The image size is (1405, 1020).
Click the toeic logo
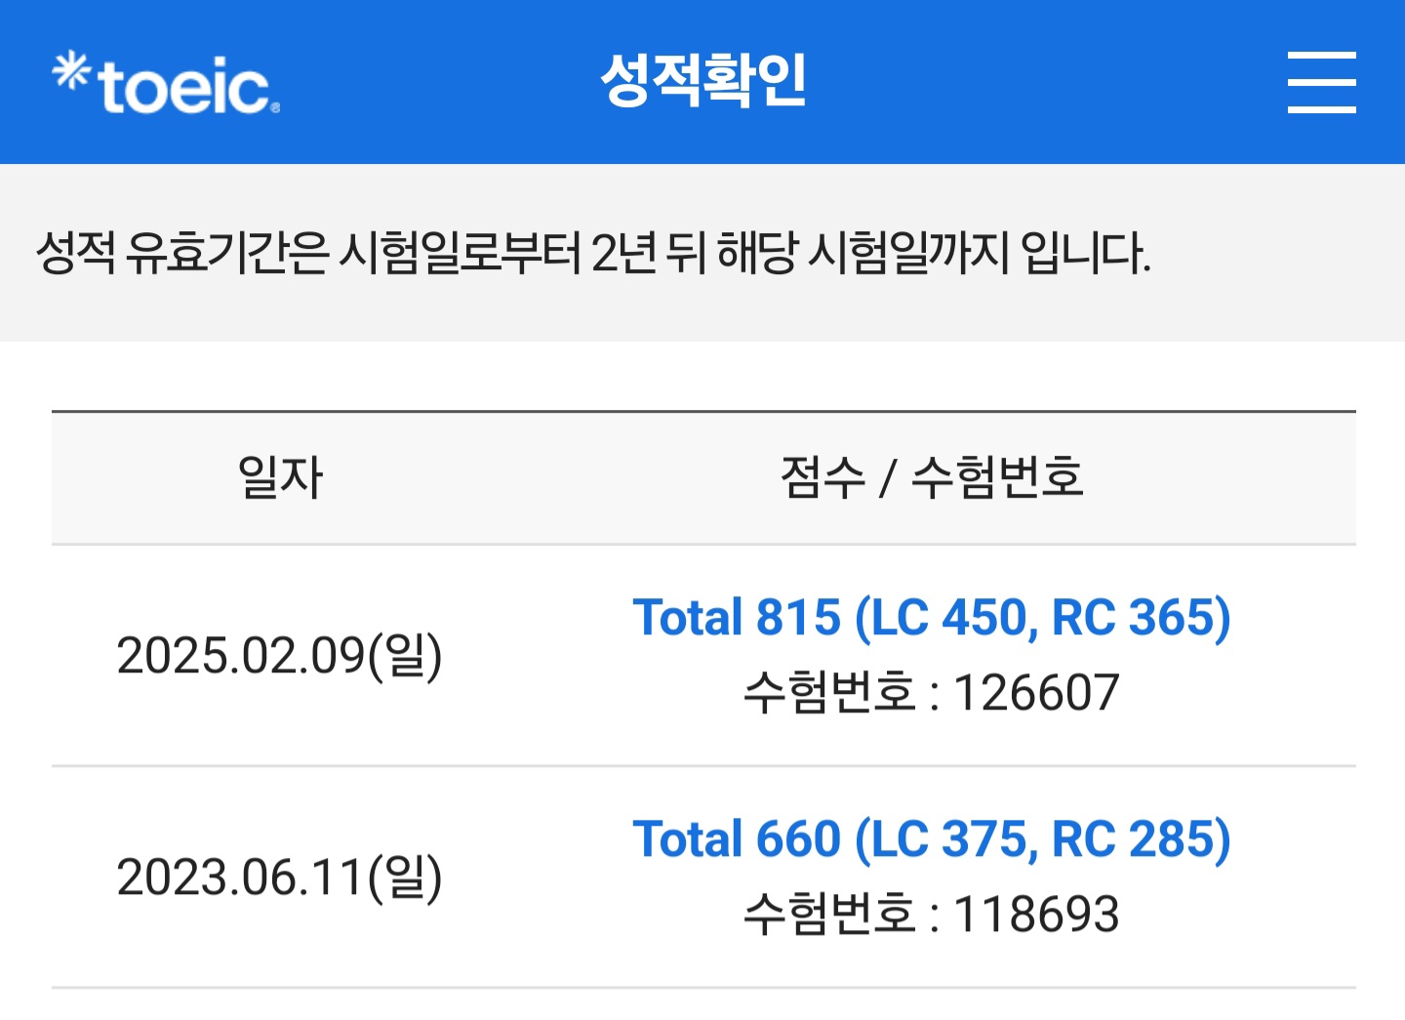coord(166,84)
